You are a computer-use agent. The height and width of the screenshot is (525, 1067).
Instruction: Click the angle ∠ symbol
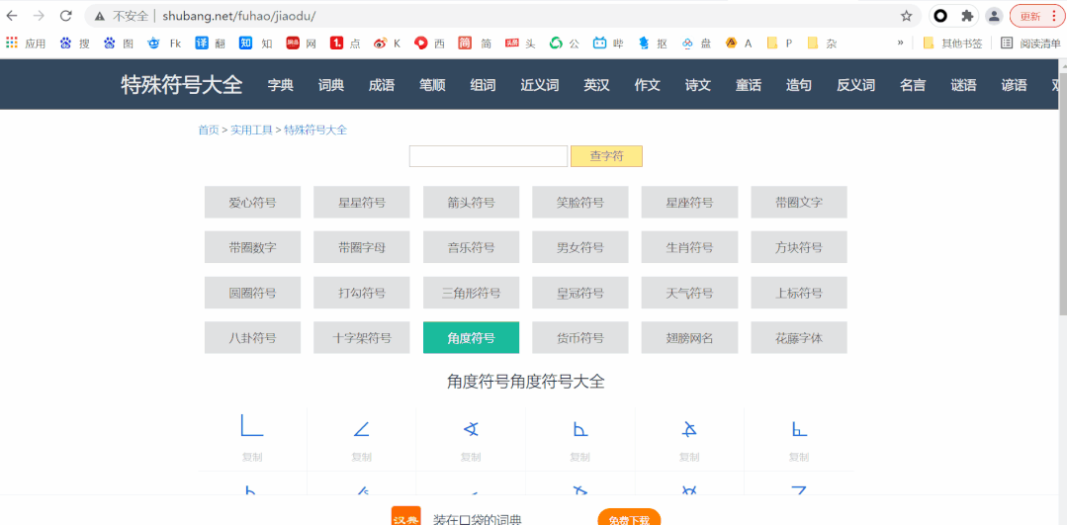(x=361, y=429)
